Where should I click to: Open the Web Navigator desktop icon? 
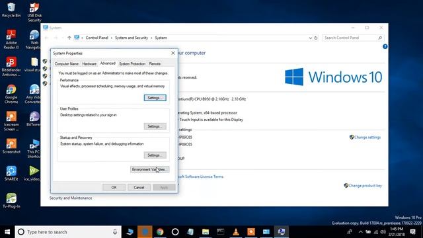[34, 40]
